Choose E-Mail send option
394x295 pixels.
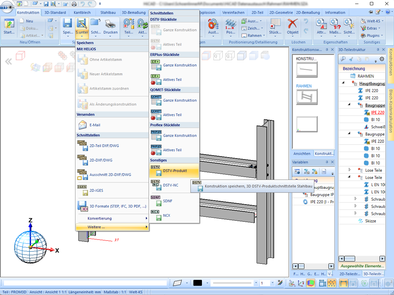pos(112,125)
